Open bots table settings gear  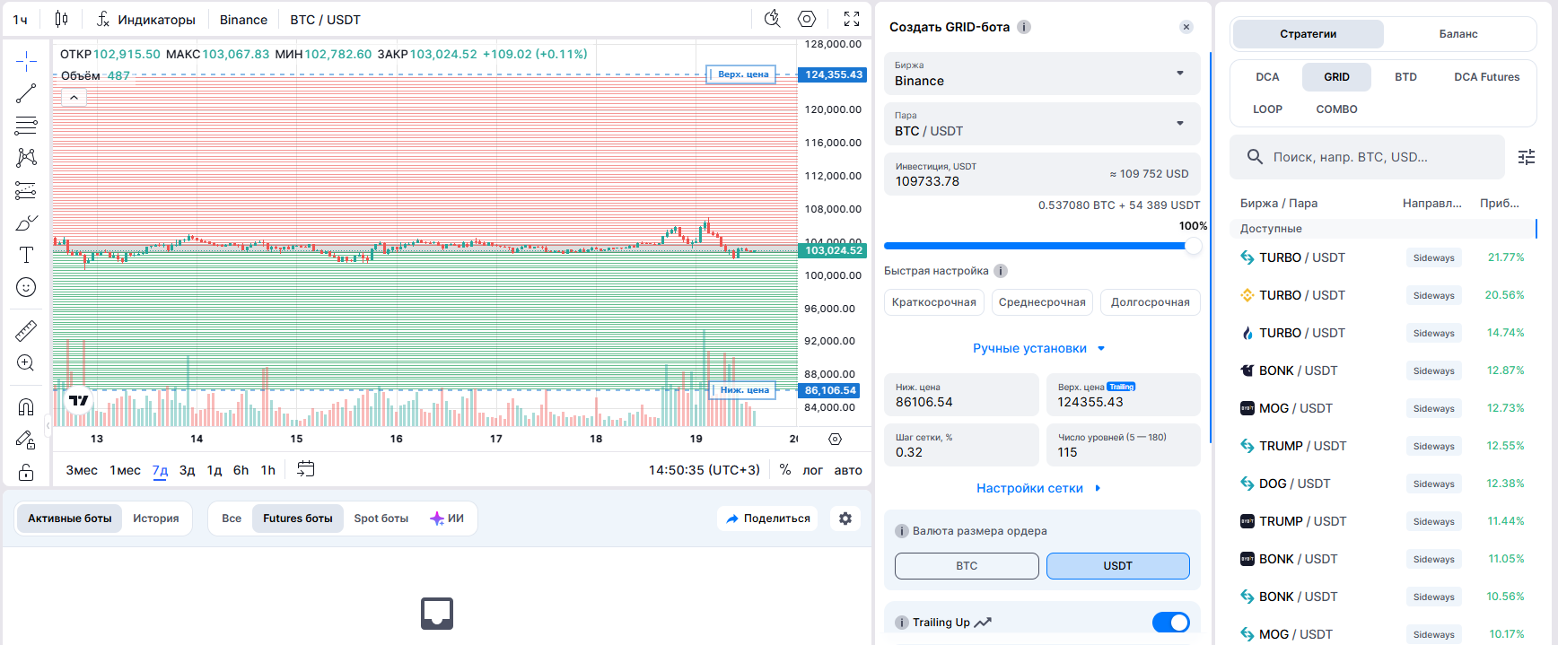845,519
